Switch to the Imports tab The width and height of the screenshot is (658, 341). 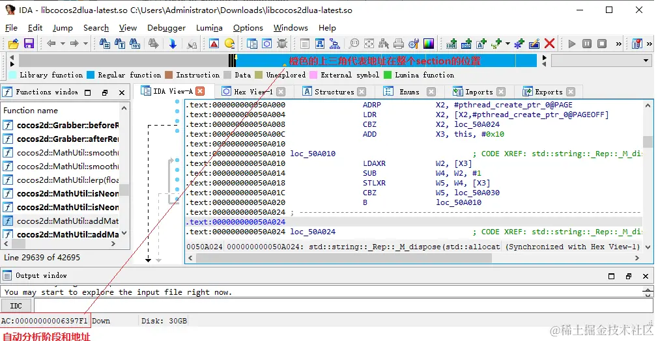point(479,92)
